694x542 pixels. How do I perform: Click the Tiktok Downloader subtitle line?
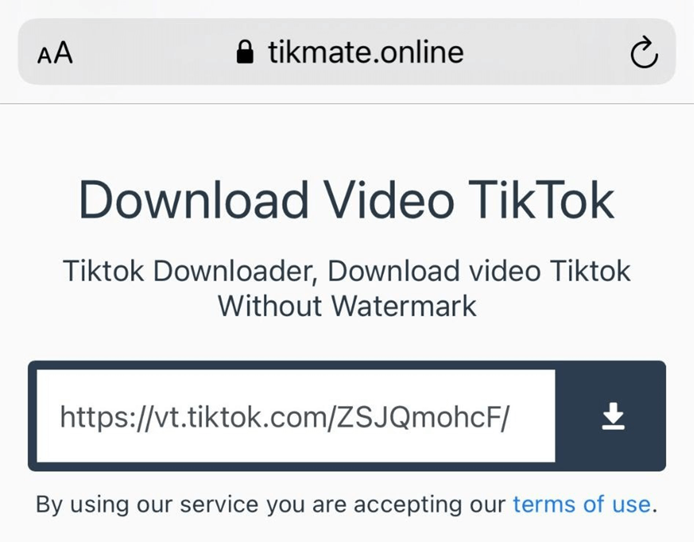click(x=347, y=270)
